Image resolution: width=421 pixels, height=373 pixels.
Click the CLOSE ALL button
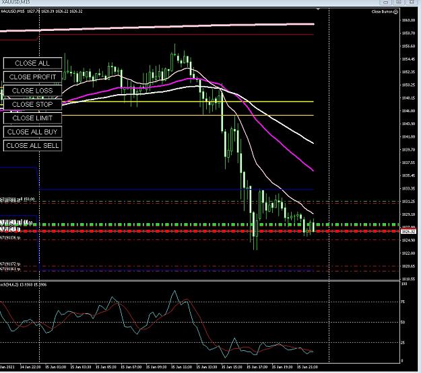pos(32,63)
